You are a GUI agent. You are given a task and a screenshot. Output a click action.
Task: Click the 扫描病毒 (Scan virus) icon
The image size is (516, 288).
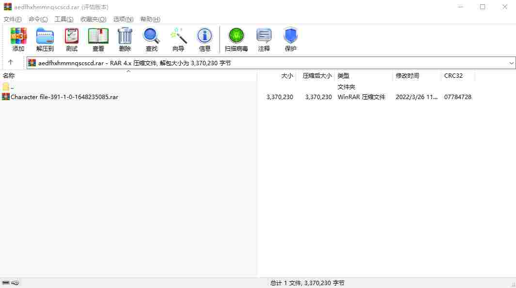coord(236,36)
